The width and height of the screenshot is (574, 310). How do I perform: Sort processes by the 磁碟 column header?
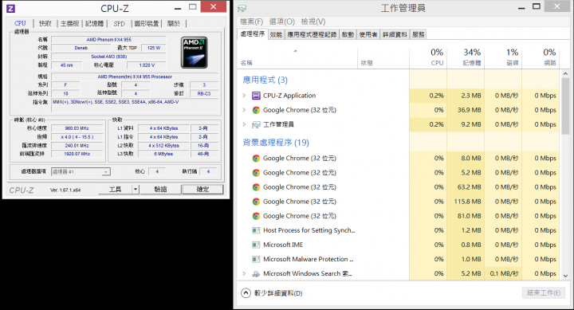point(503,57)
